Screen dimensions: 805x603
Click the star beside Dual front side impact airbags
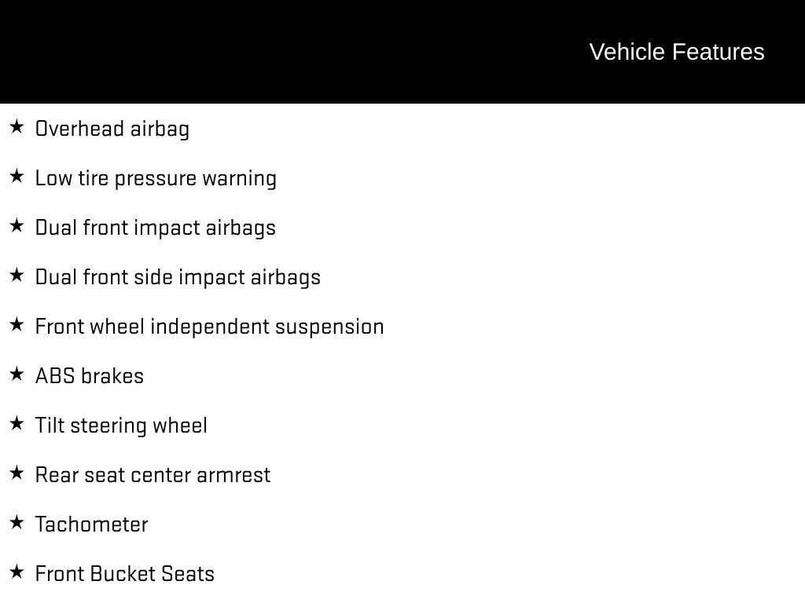coord(17,275)
